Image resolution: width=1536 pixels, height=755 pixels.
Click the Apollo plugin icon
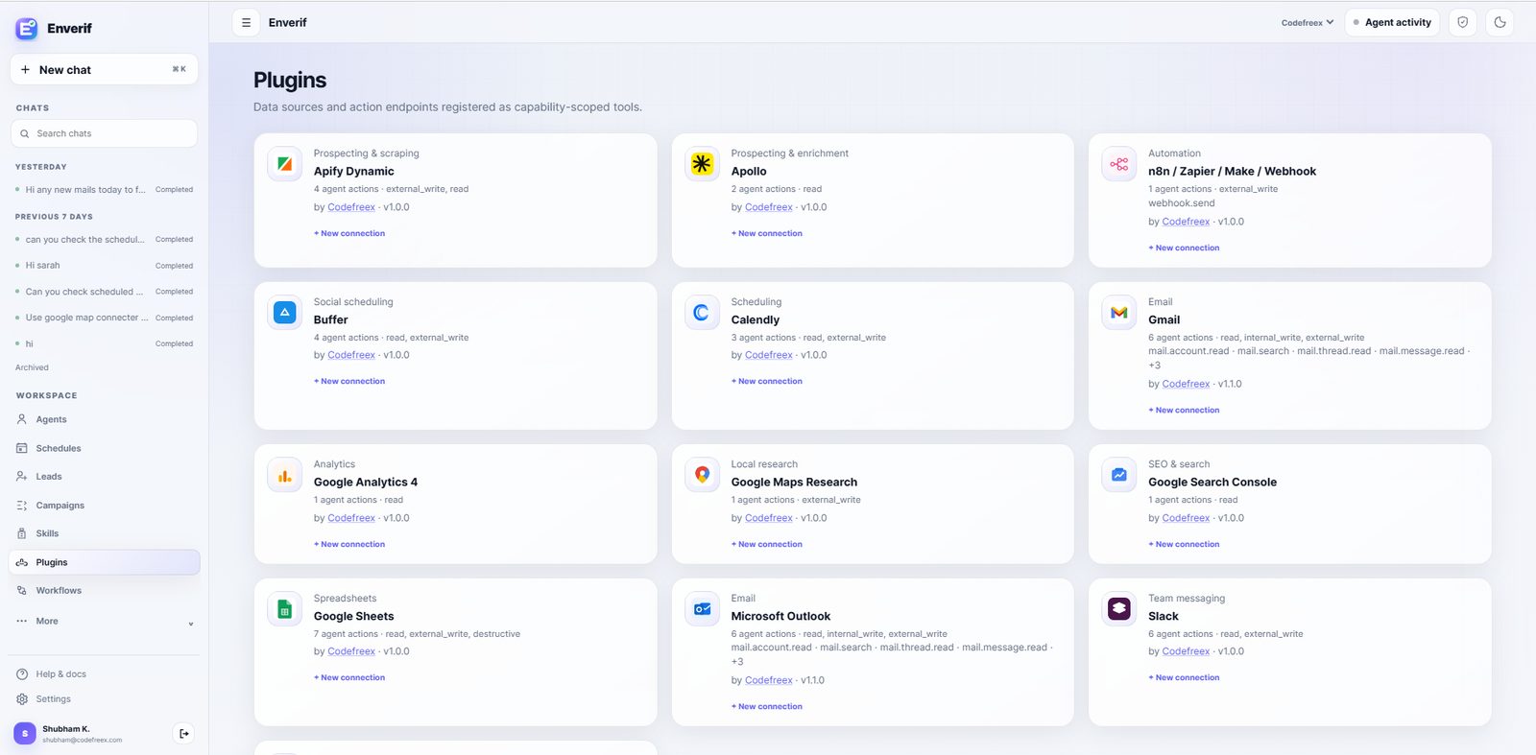(703, 164)
